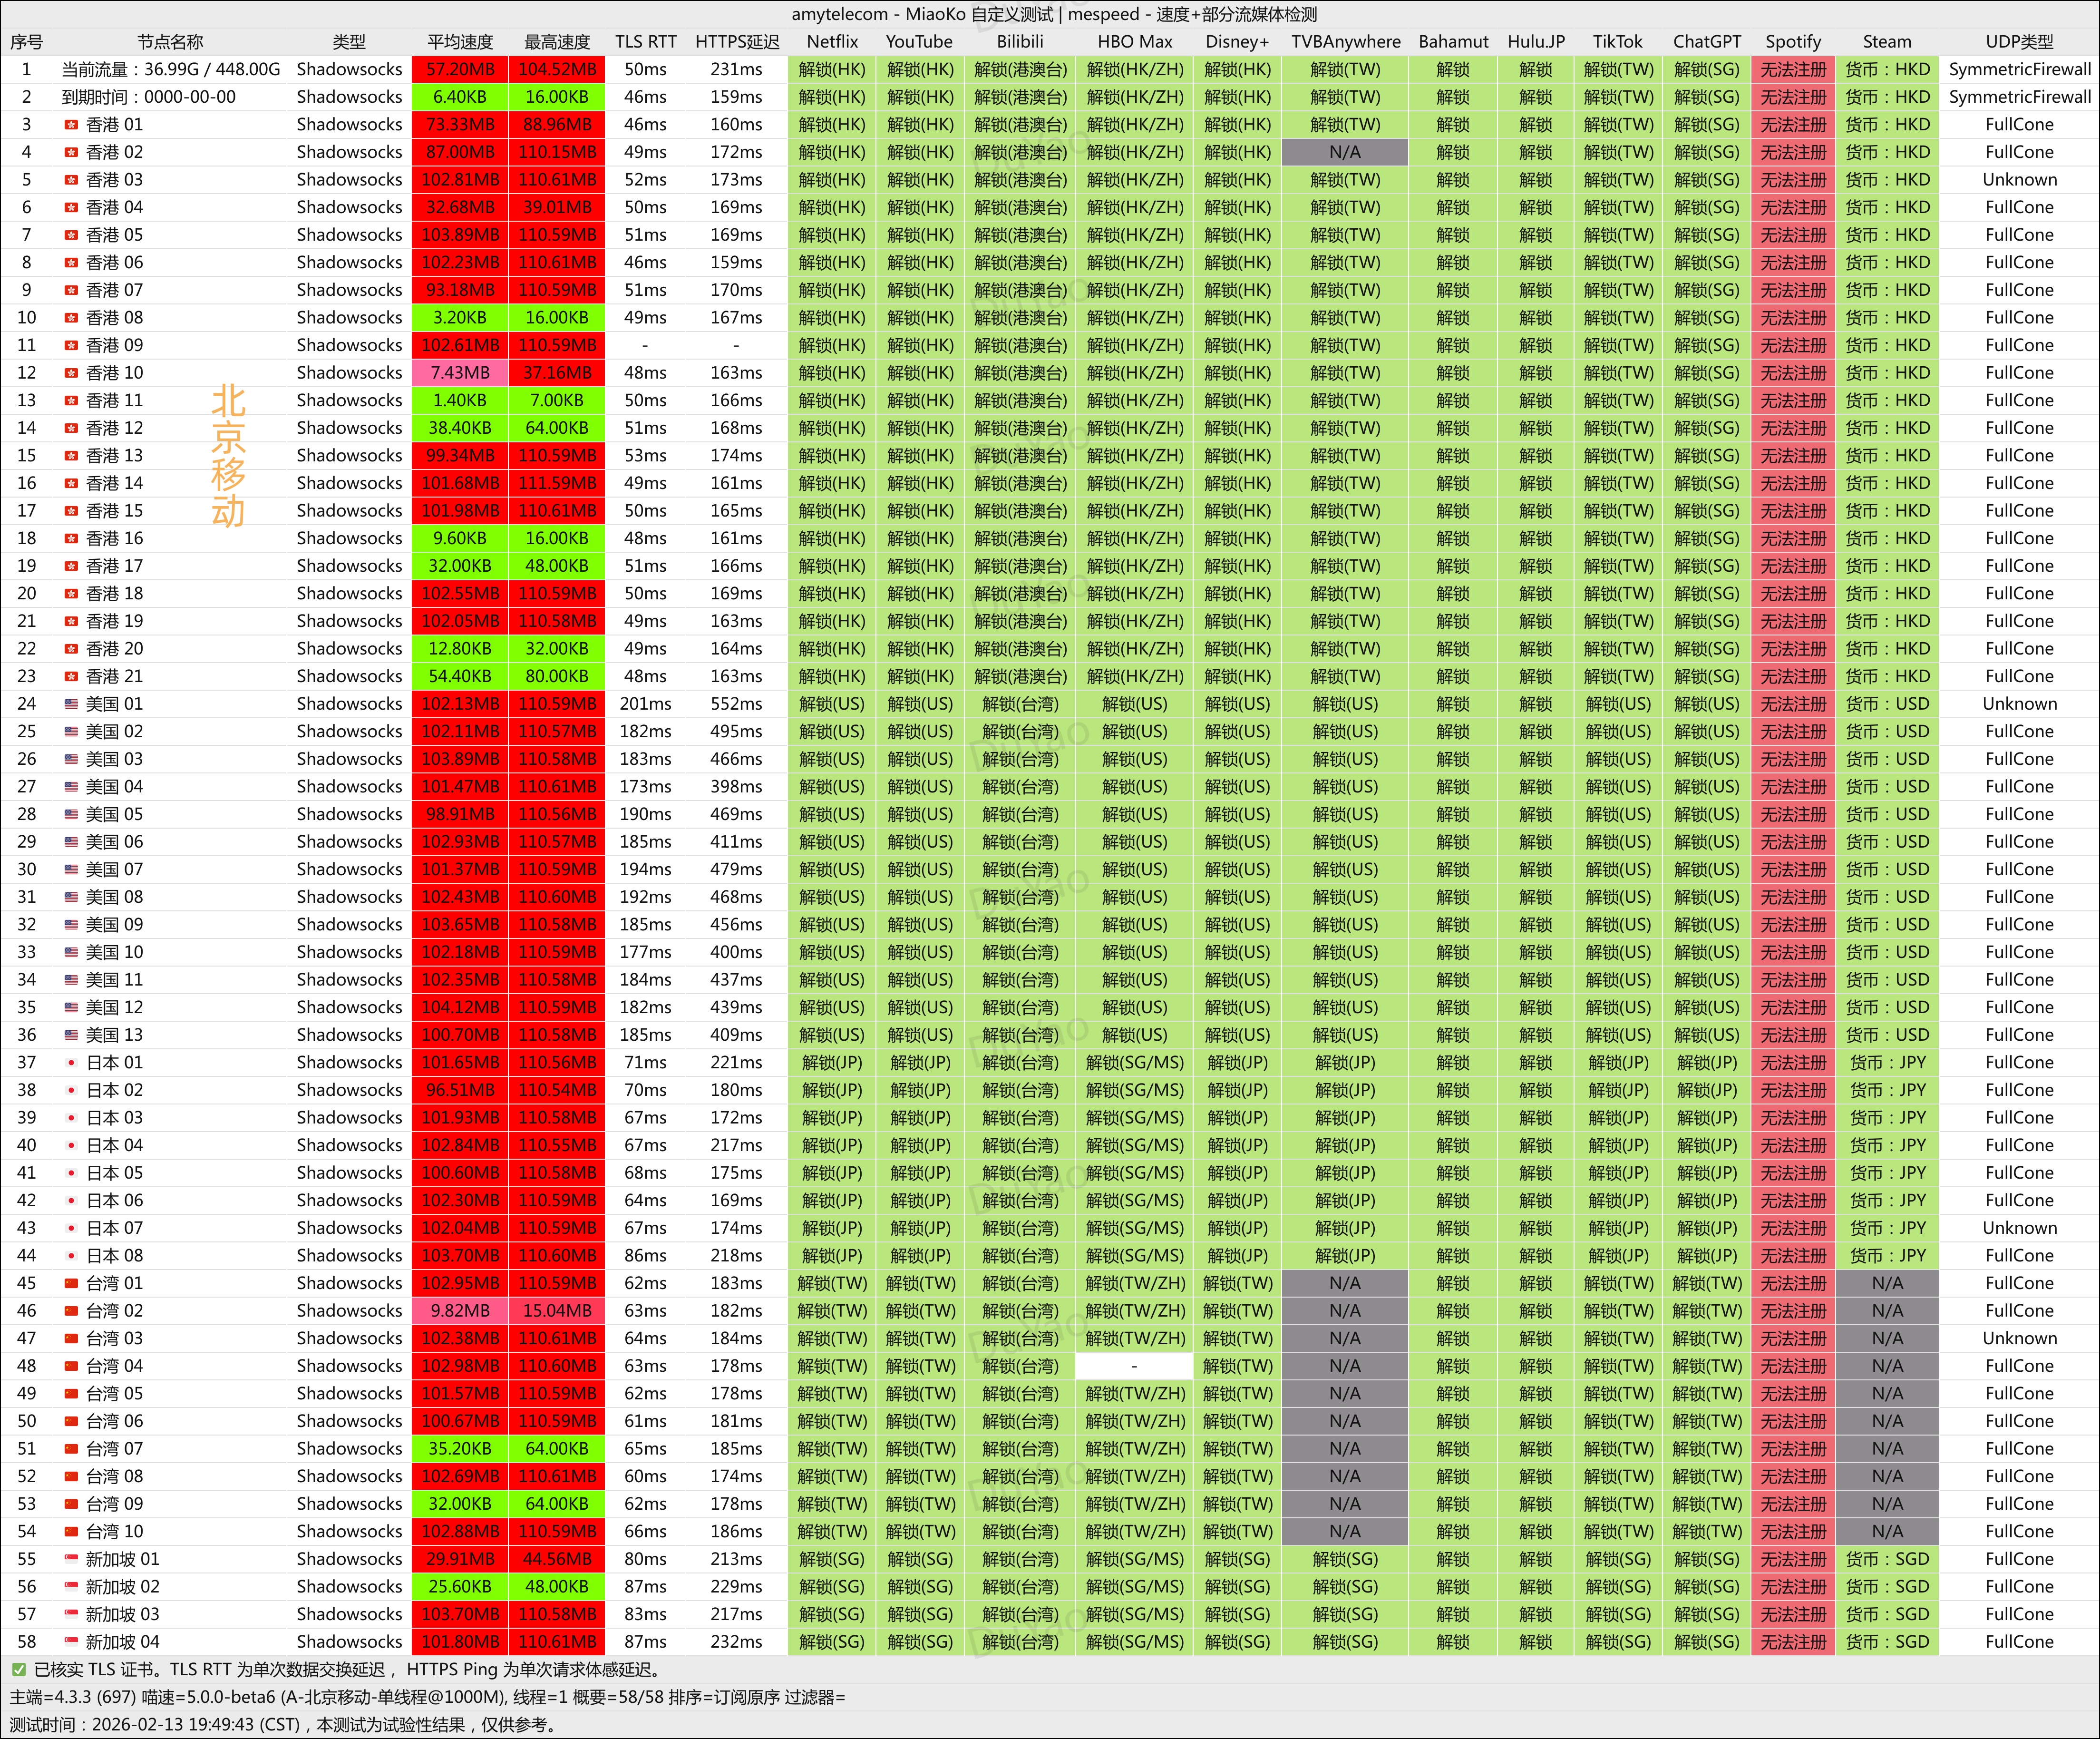Click the Hong Kong flag beside 香港 01
Image resolution: width=2100 pixels, height=1739 pixels.
point(71,125)
